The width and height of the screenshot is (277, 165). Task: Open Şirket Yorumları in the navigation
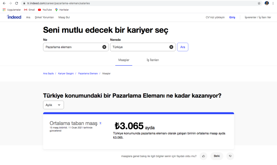pos(44,17)
